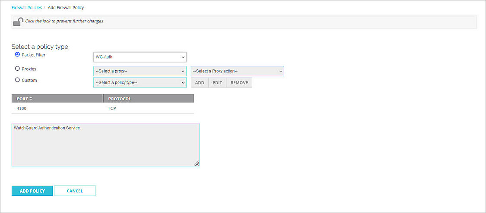Click the Add Firewall Policy breadcrumb text
Viewport: 486px width, 213px height.
66,7
